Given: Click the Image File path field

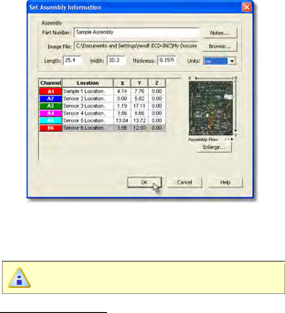Looking at the screenshot, I should 137,46.
